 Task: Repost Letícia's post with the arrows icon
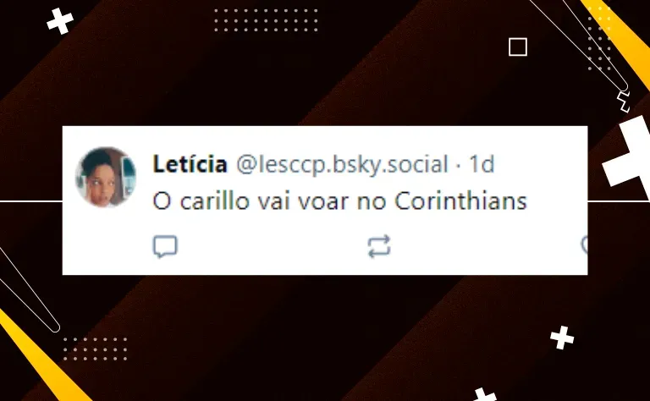pos(379,246)
